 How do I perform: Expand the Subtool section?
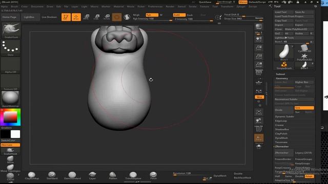point(280,74)
